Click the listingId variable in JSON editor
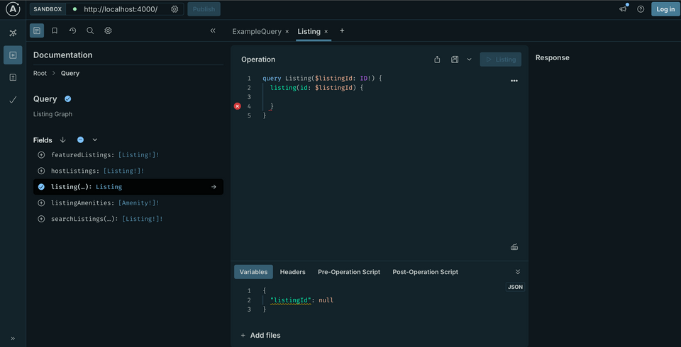This screenshot has width=681, height=347. 291,300
